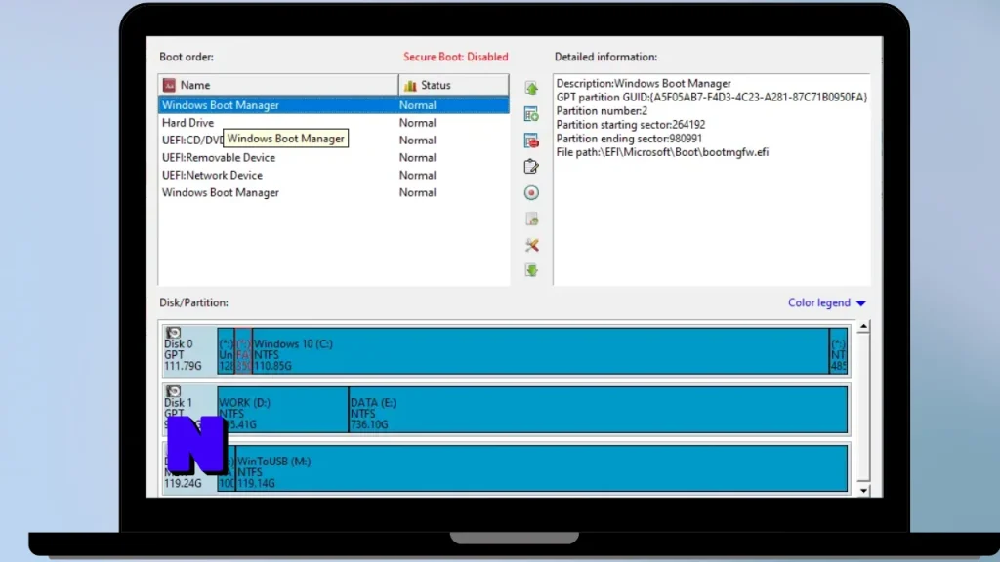Click the Partition number:2 line
Screen dimensions: 1000x562
[602, 111]
